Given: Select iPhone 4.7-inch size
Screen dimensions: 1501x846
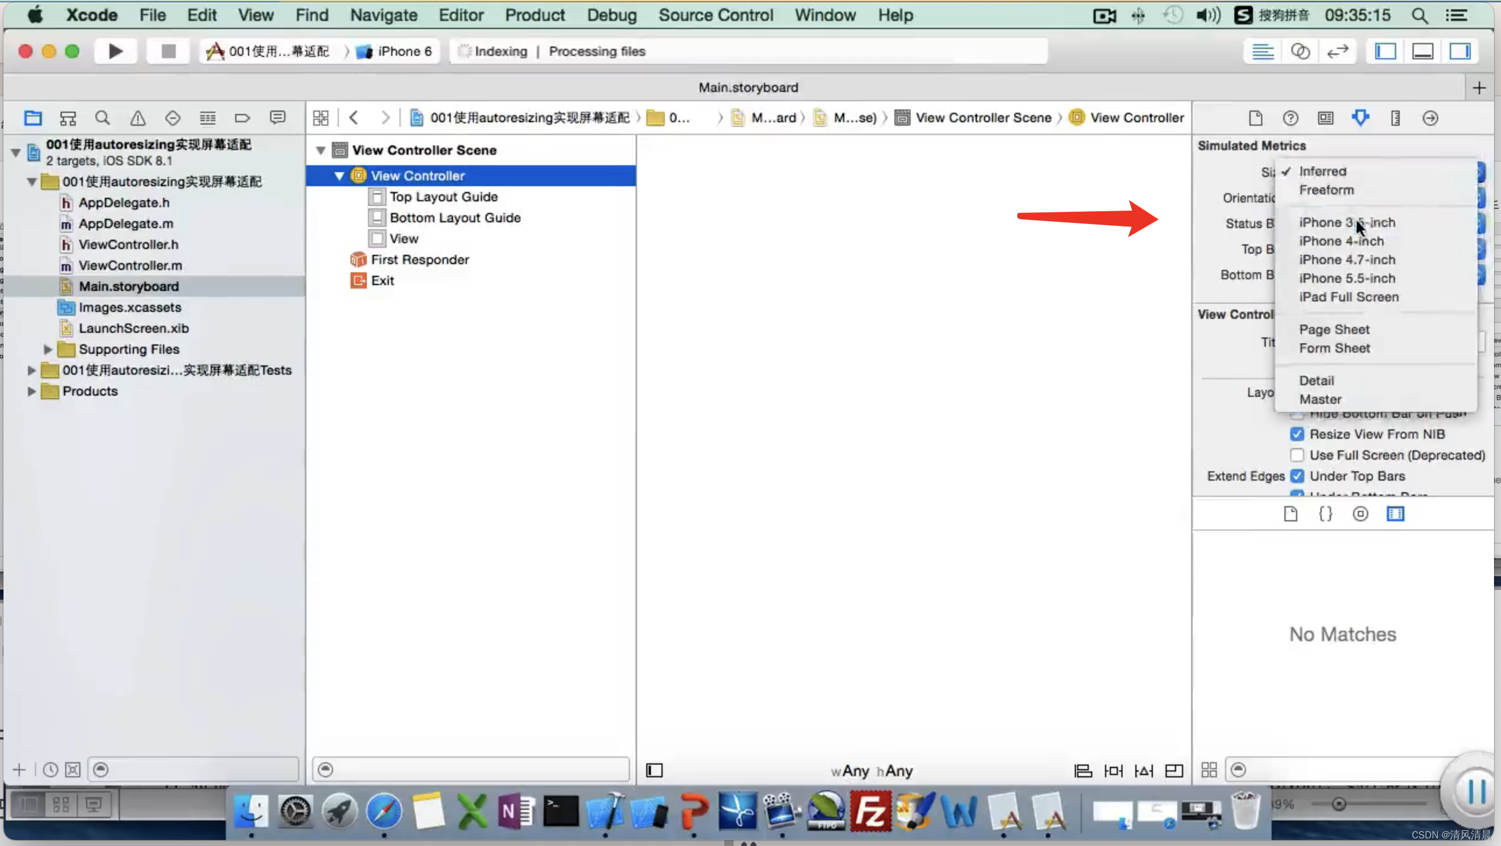Looking at the screenshot, I should pyautogui.click(x=1347, y=260).
